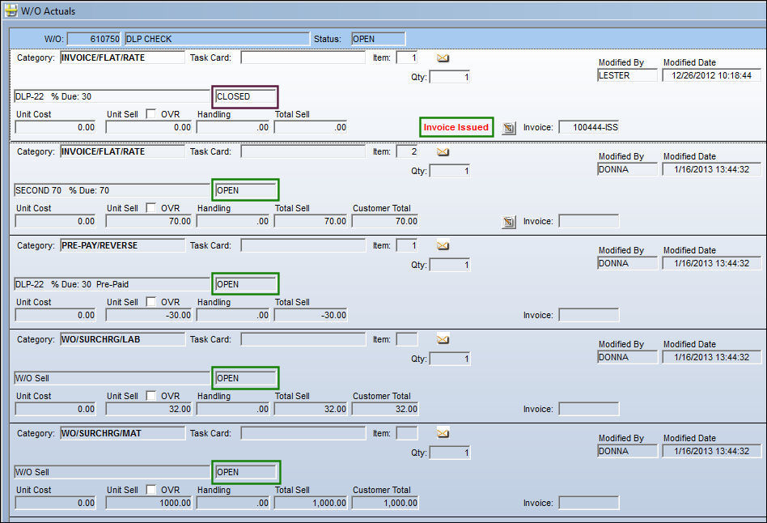Screen dimensions: 767x523
Task: Click the W/O number field 610750
Action: [94, 39]
